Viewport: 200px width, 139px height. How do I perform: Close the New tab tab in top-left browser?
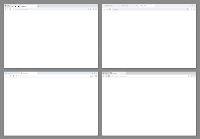[x=35, y=6]
